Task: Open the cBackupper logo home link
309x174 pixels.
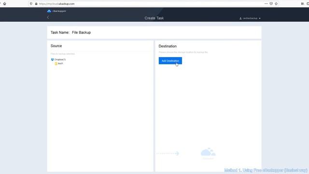Action: [x=56, y=11]
